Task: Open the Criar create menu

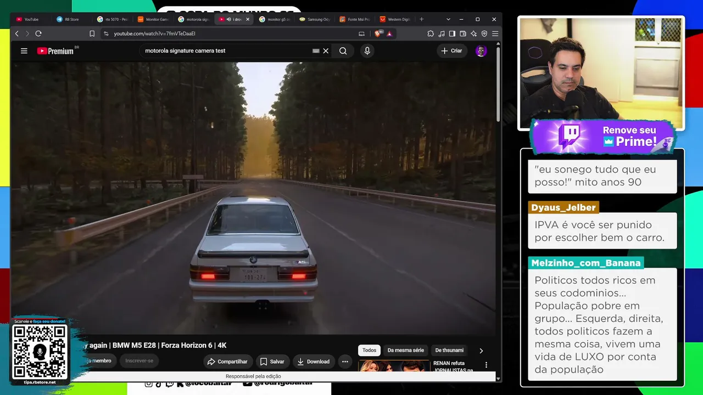Action: point(451,51)
